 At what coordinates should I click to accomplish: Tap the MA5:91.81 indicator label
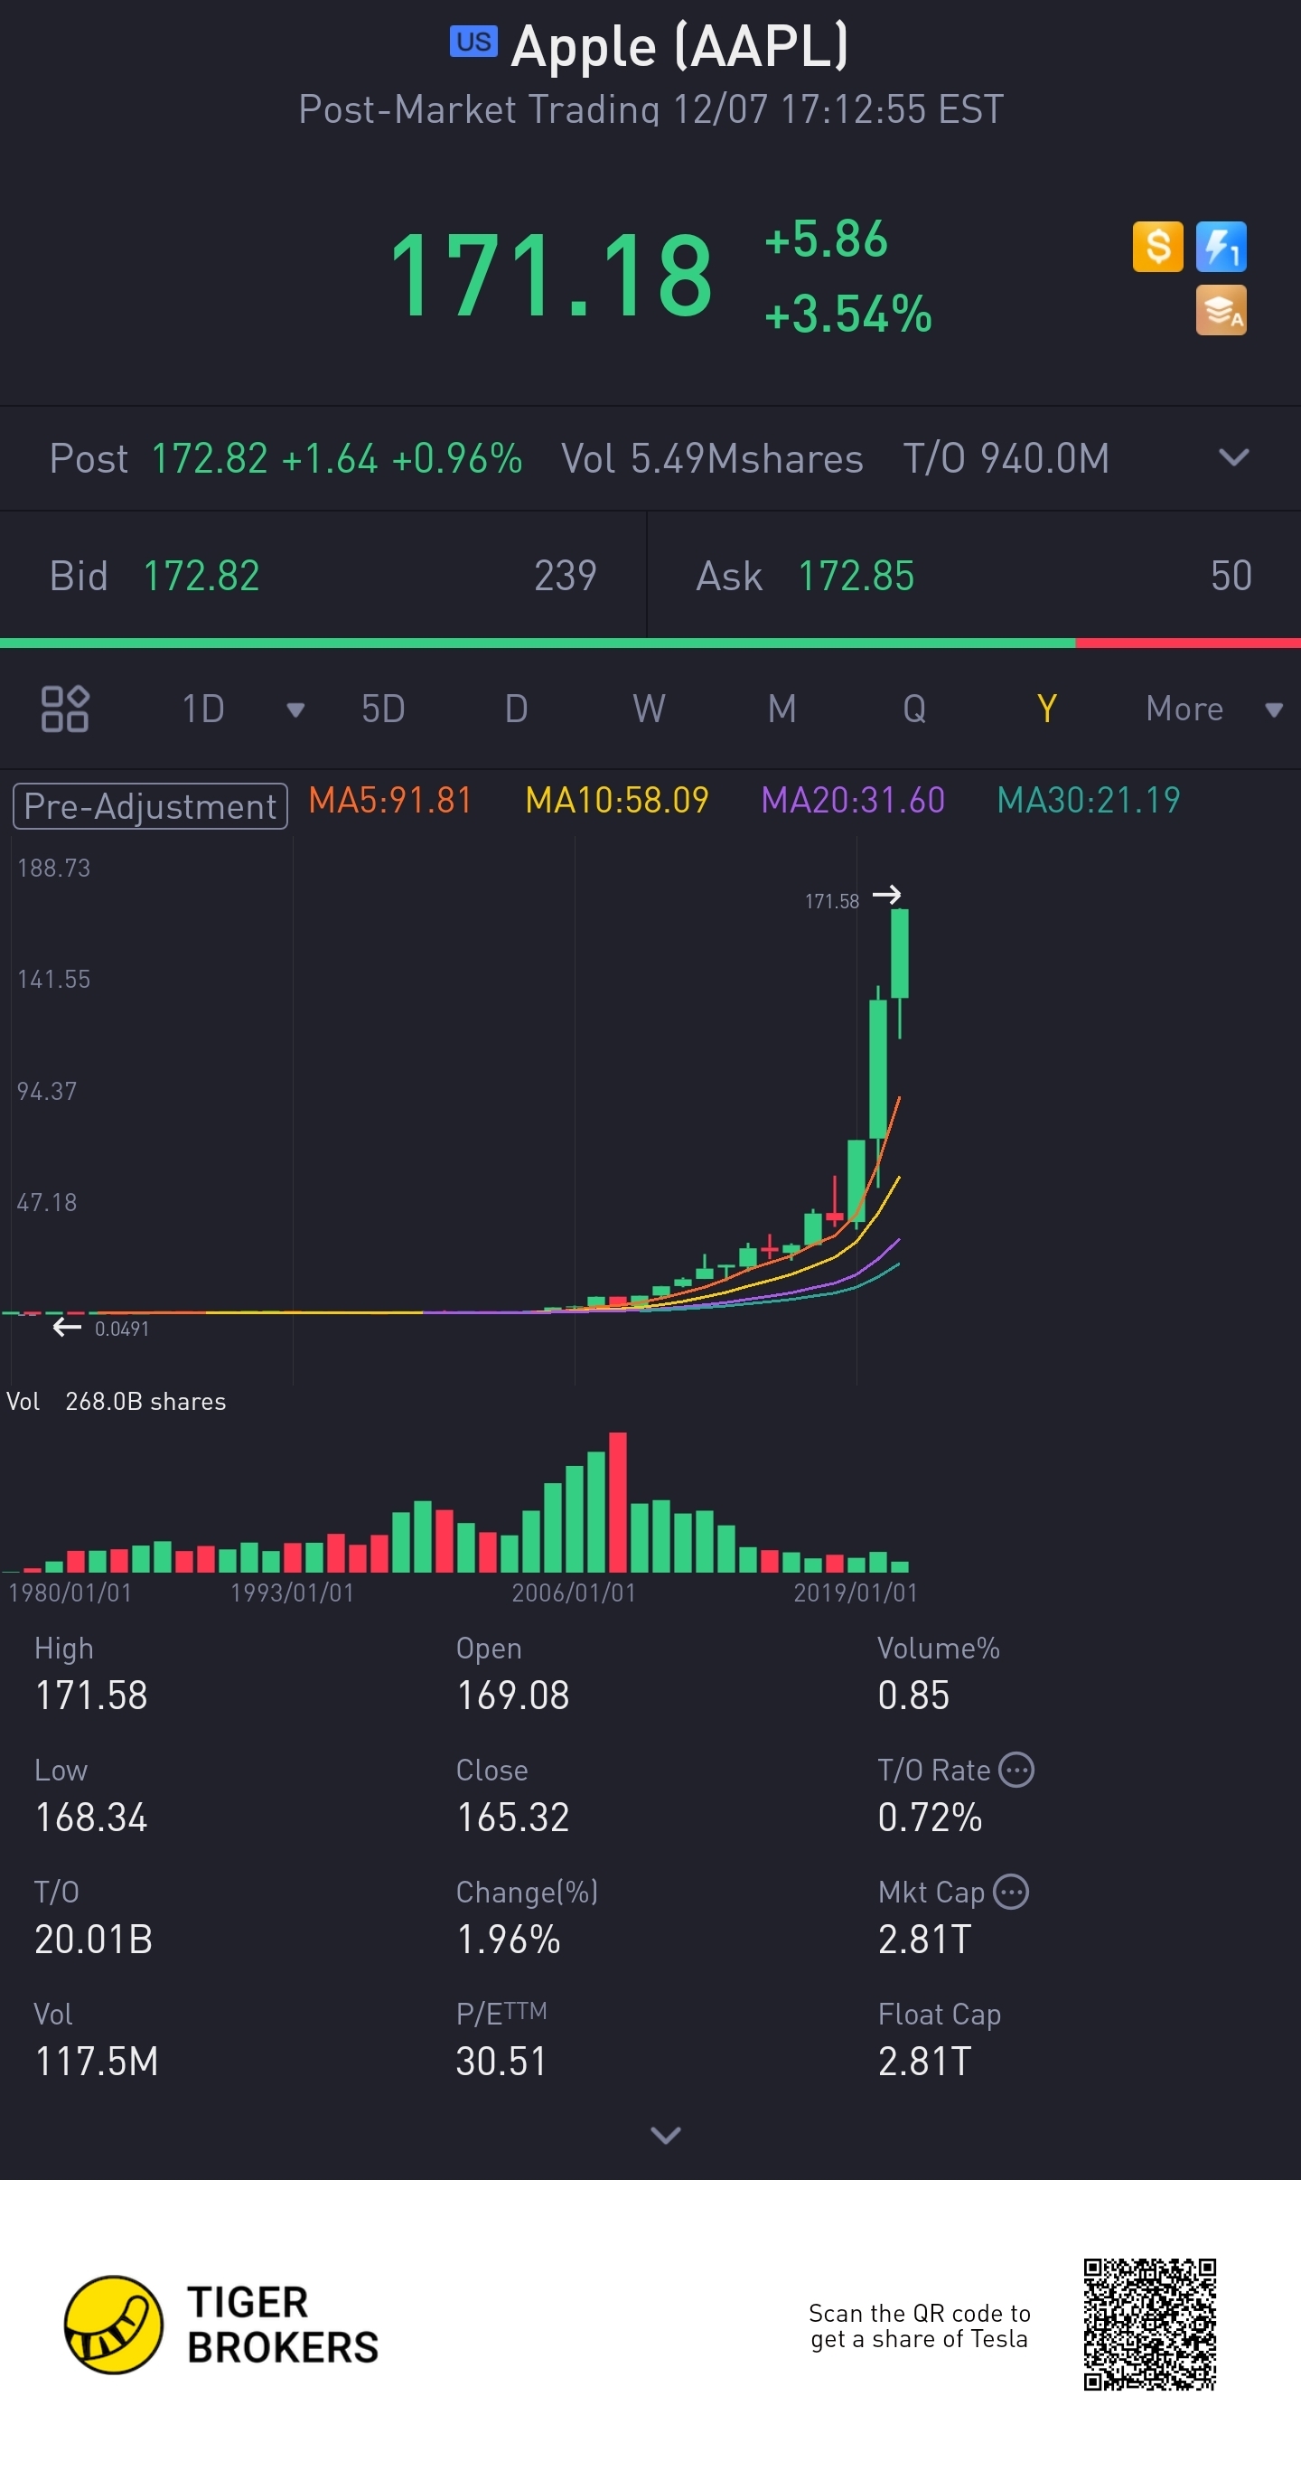[390, 800]
